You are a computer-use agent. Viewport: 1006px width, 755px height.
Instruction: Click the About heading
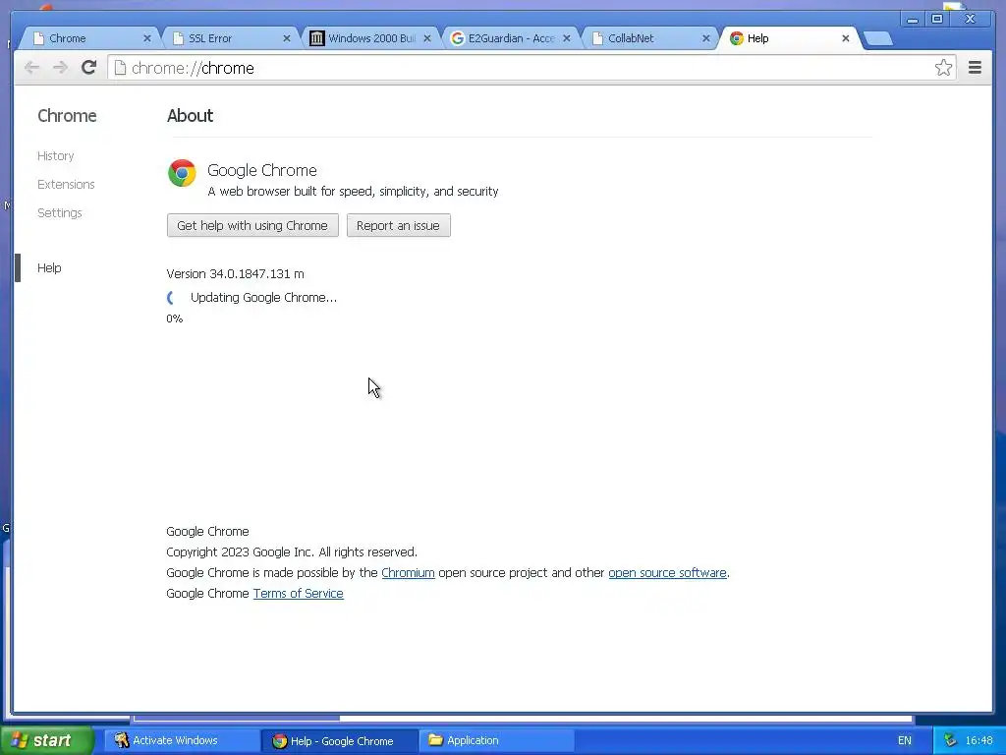point(190,116)
